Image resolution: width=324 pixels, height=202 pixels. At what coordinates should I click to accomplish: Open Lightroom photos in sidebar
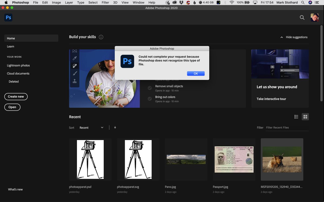click(x=18, y=65)
